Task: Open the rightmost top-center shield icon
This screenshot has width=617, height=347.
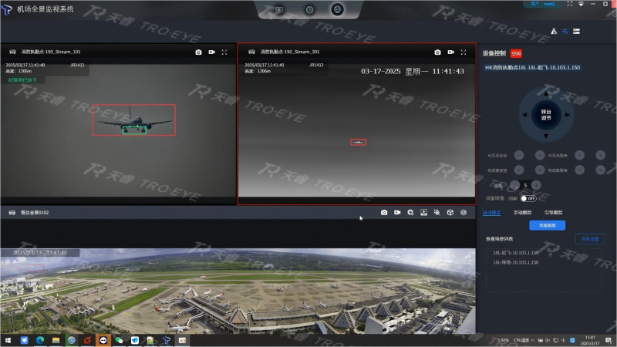Action: click(337, 10)
